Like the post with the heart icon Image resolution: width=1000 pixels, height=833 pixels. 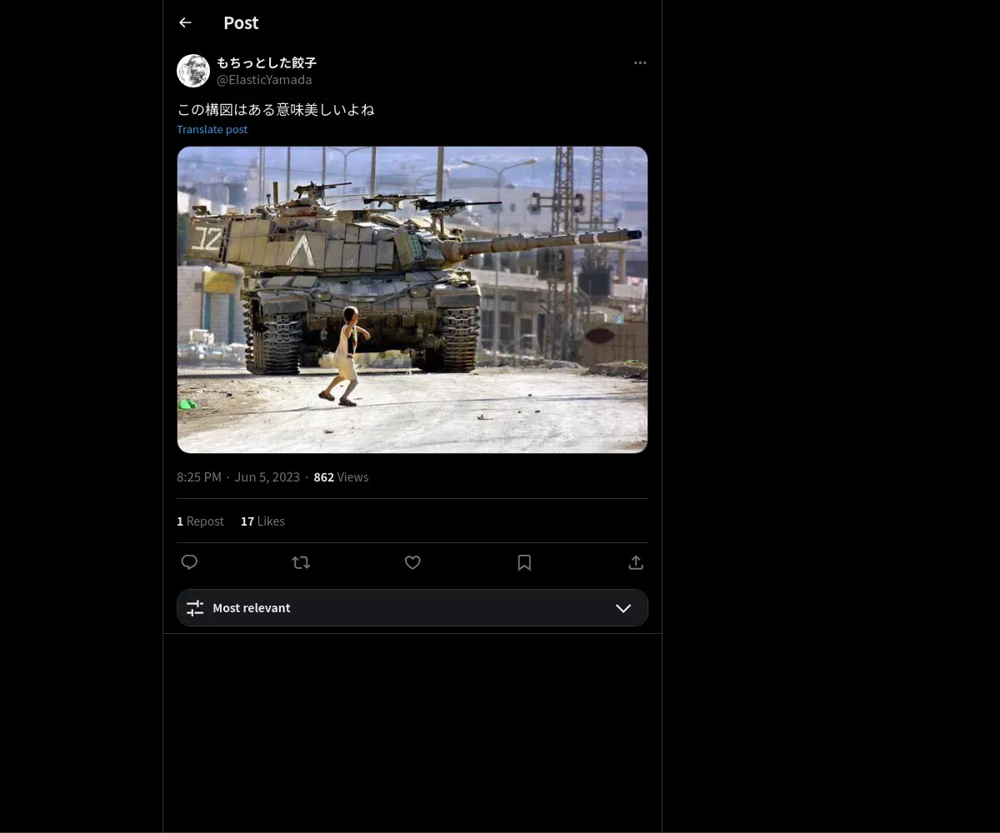pyautogui.click(x=412, y=562)
